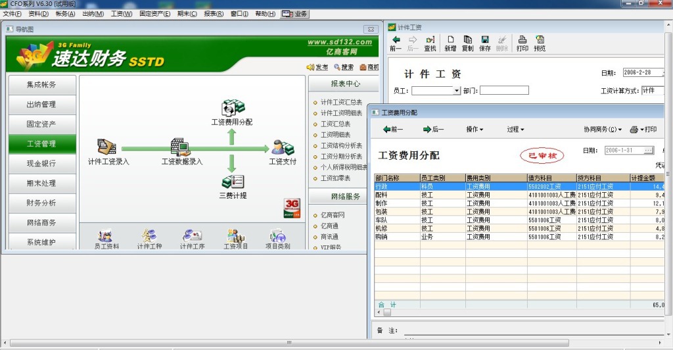The height and width of the screenshot is (350, 673).
Task: Click the red 3G logo icon
Action: coord(292,208)
